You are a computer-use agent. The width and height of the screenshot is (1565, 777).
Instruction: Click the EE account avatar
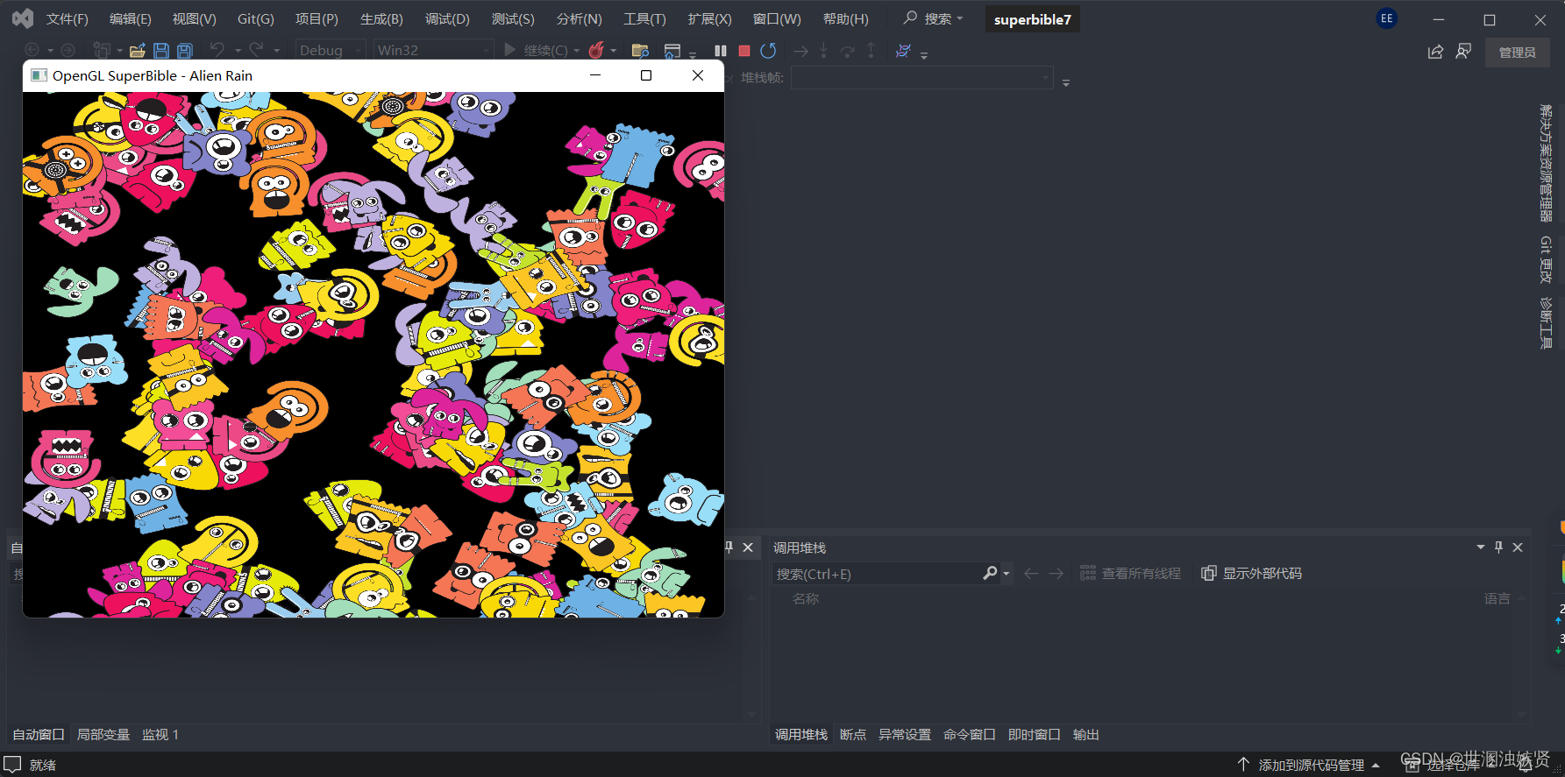(x=1387, y=18)
